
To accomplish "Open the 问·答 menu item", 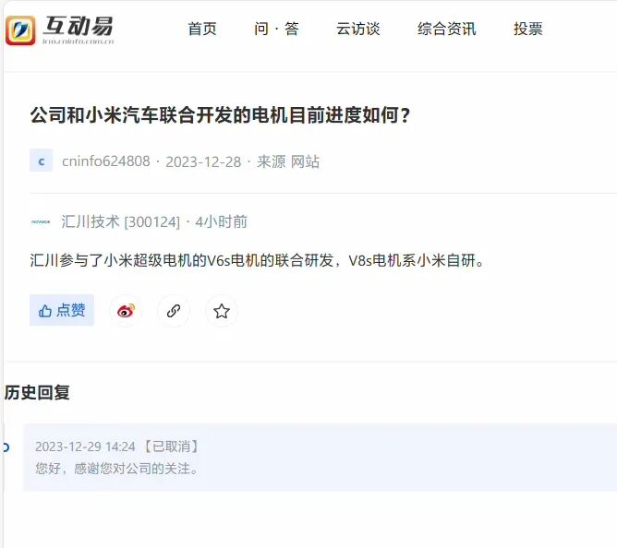I will pyautogui.click(x=276, y=29).
